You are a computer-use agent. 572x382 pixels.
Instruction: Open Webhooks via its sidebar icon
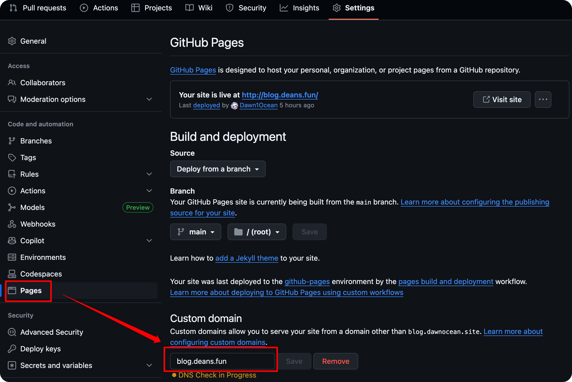click(x=12, y=224)
